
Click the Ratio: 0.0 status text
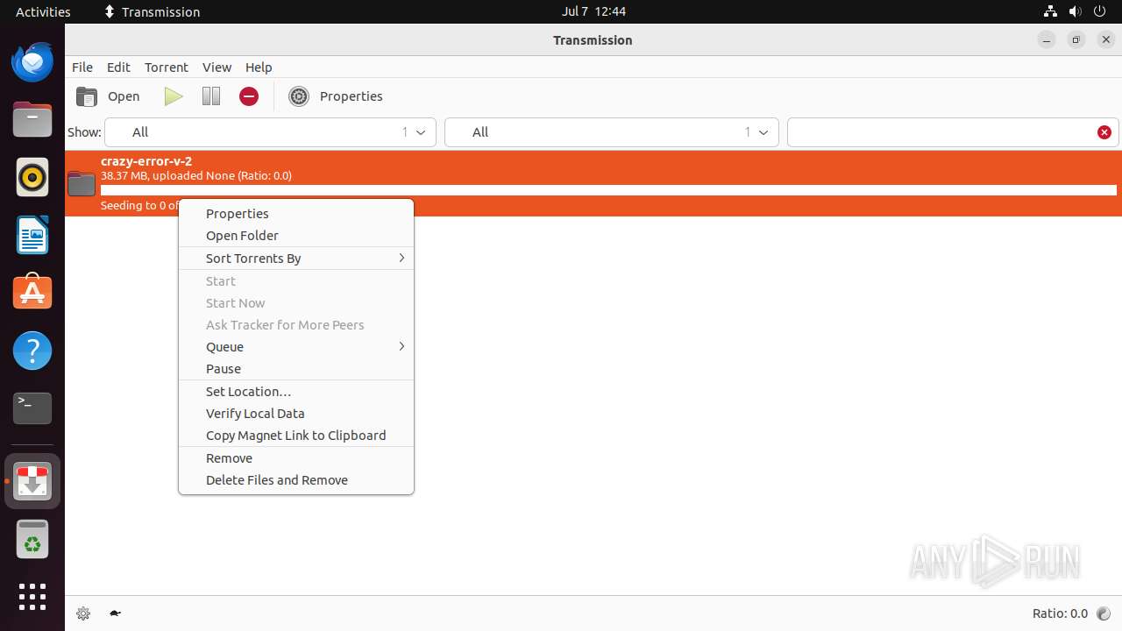[1060, 613]
